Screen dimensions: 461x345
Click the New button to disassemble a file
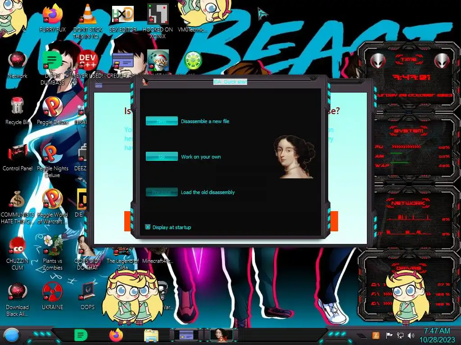(162, 121)
